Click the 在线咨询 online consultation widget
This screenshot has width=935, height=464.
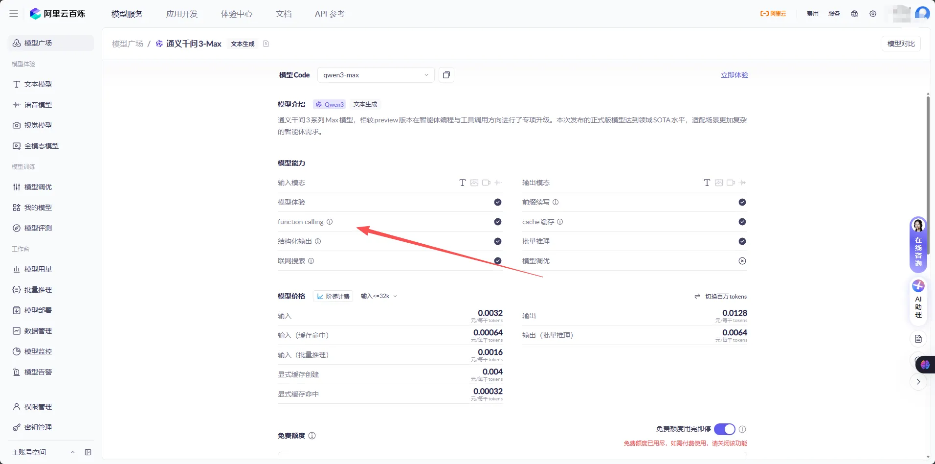point(918,245)
